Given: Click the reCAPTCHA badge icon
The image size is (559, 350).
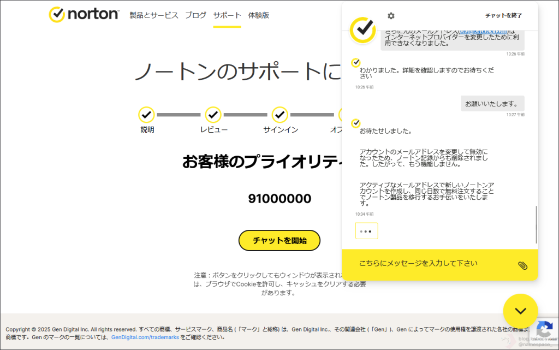Looking at the screenshot, I should tap(544, 329).
